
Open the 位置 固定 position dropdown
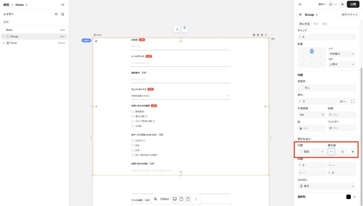click(x=311, y=151)
